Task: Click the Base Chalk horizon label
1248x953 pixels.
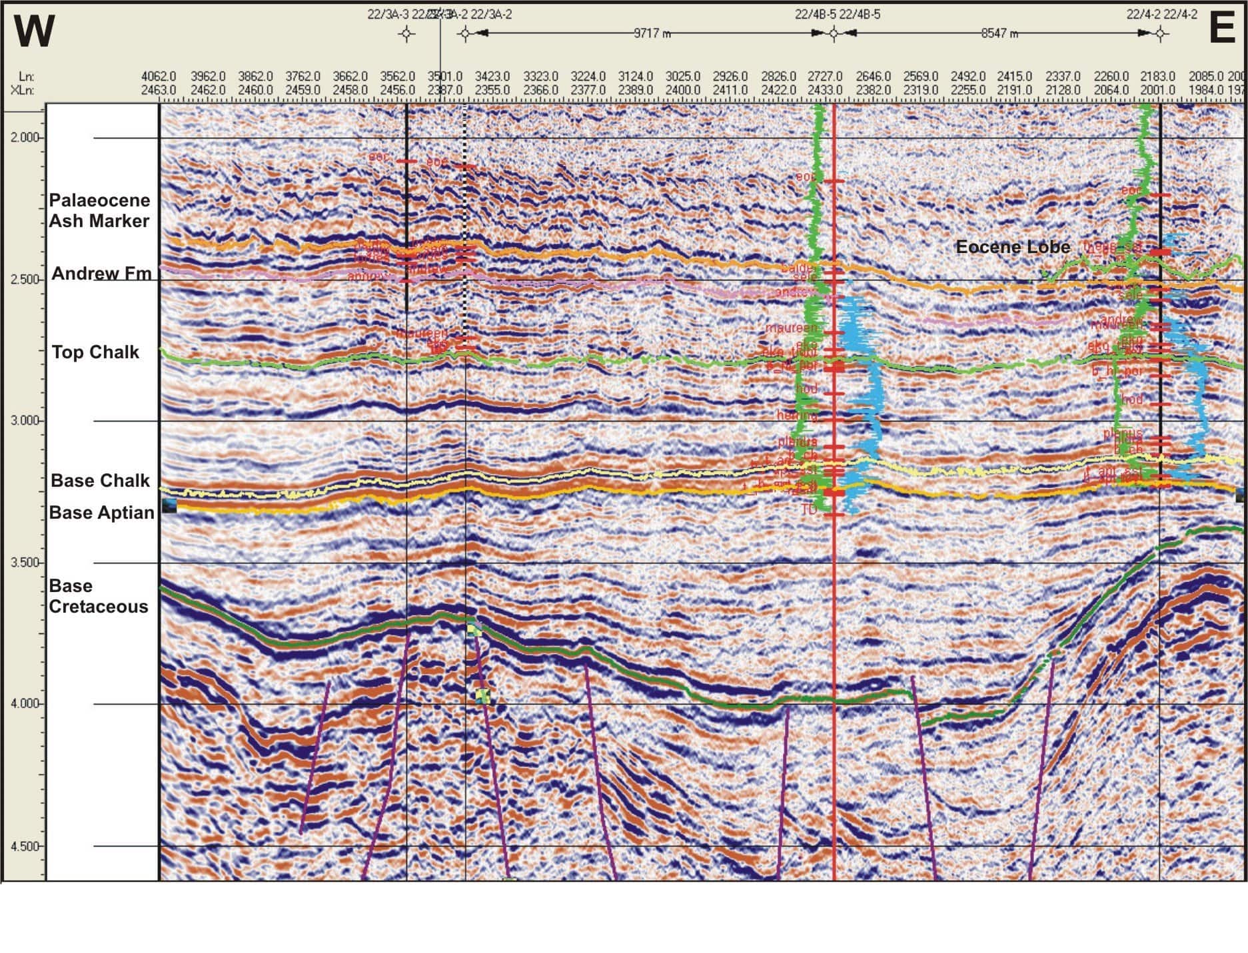Action: pyautogui.click(x=100, y=481)
